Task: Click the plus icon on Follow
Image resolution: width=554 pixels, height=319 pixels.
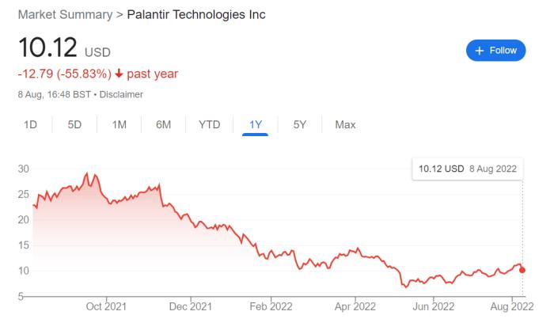Action: tap(479, 50)
